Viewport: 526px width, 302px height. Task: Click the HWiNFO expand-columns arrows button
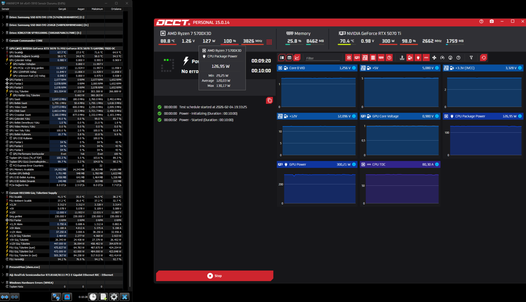[x=4, y=297]
